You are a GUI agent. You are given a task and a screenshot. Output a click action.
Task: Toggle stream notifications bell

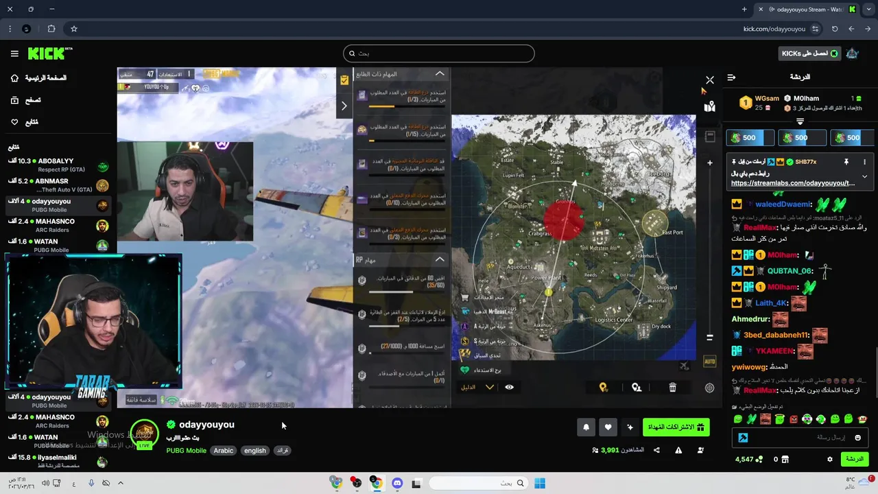click(586, 427)
